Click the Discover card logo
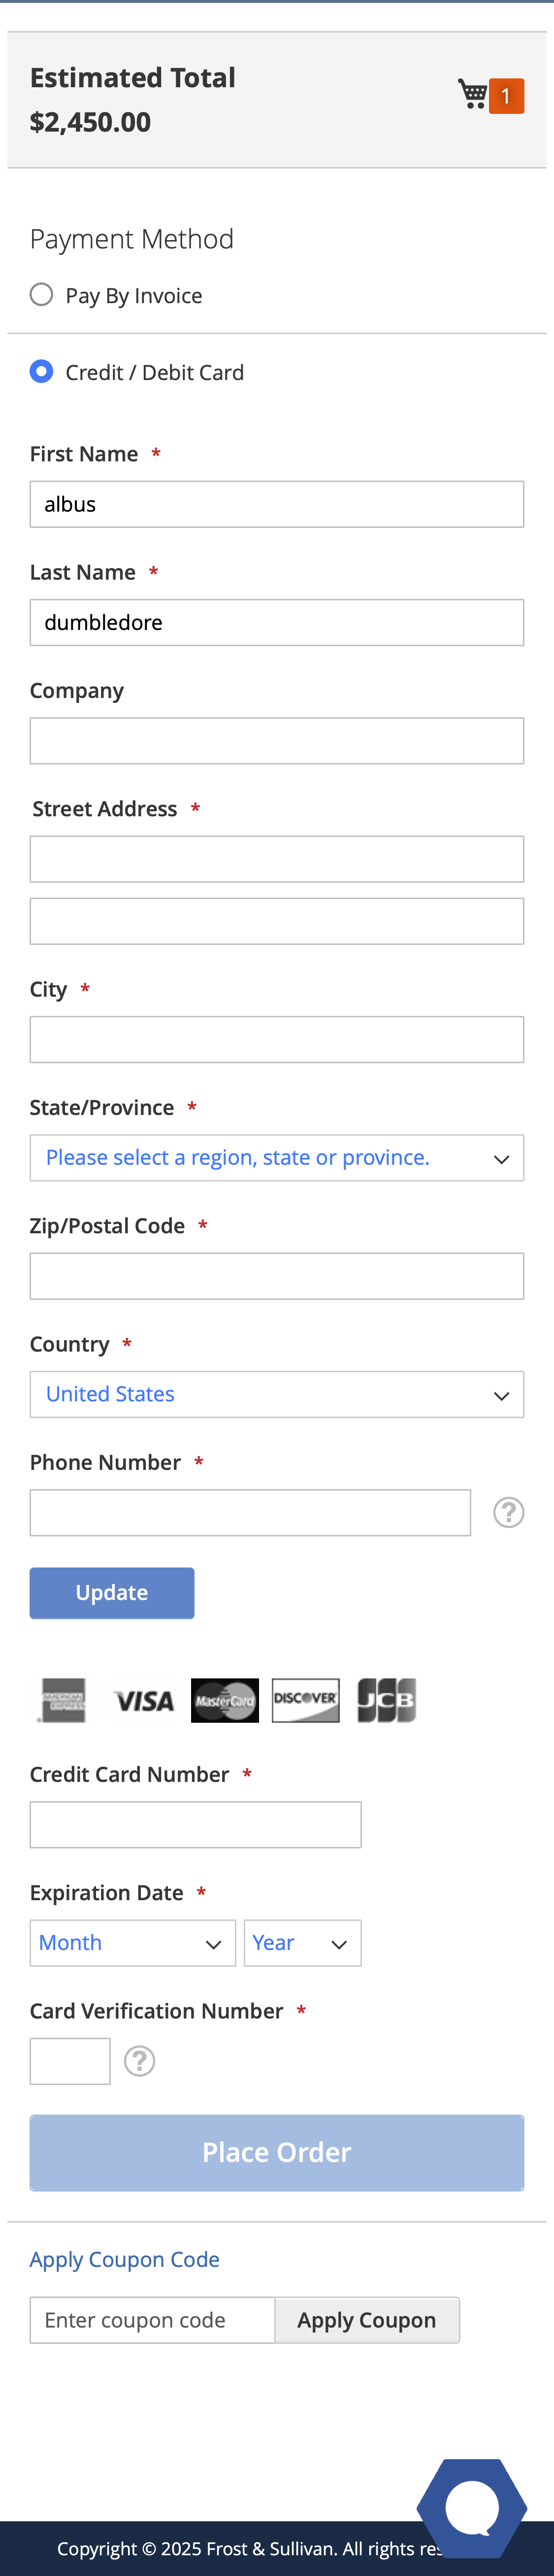Image resolution: width=554 pixels, height=2576 pixels. tap(305, 1700)
